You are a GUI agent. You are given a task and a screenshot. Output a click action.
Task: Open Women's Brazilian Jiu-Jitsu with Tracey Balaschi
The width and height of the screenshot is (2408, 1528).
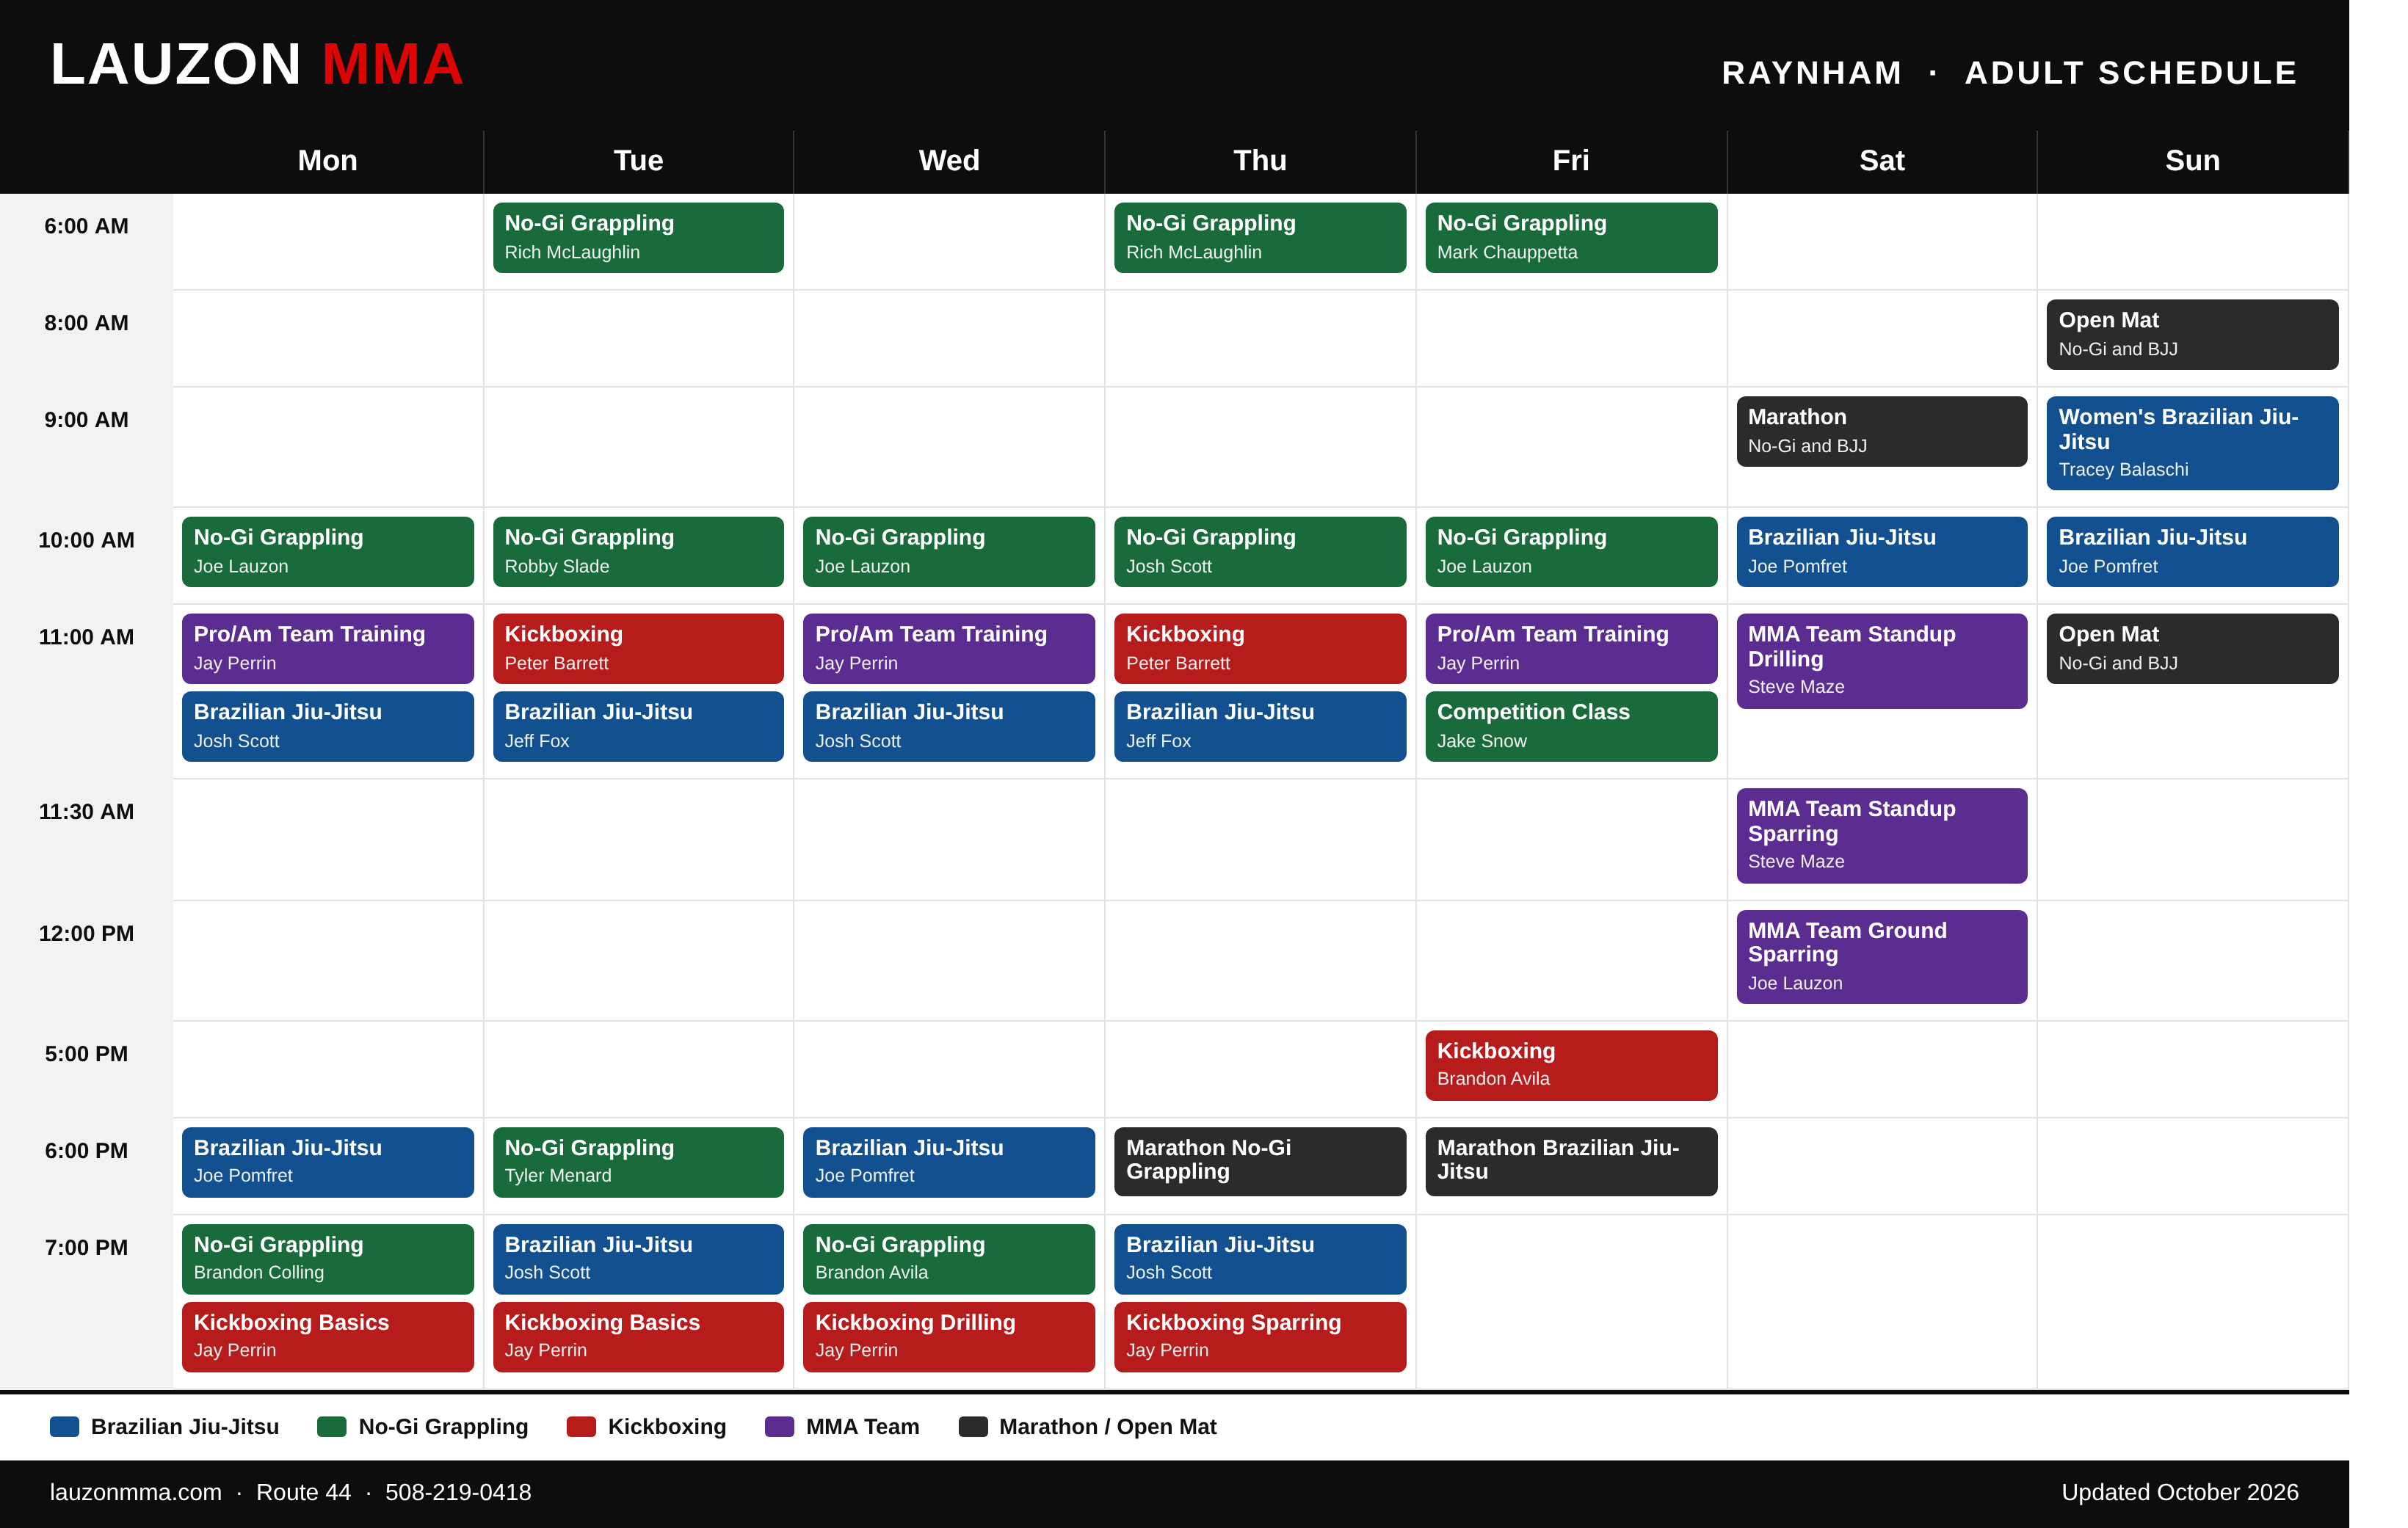tap(2192, 443)
